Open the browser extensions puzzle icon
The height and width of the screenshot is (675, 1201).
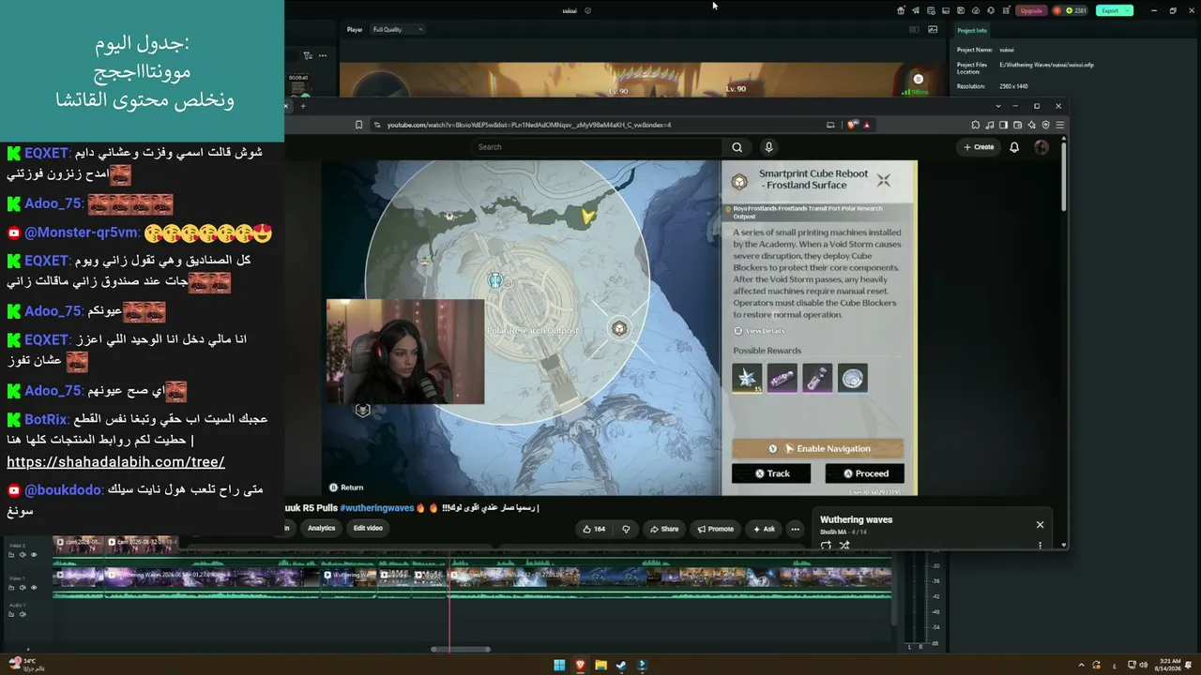pos(976,125)
